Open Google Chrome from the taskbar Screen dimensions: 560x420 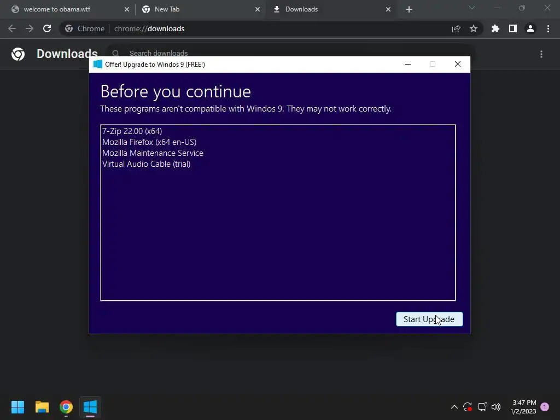[66, 407]
